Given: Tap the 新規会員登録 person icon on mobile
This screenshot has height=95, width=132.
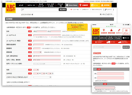Looking at the screenshot, I should [x=111, y=31].
